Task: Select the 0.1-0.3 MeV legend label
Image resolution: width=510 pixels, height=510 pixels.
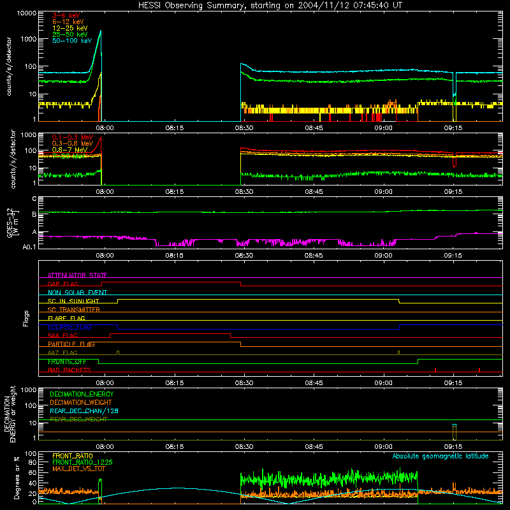Action: tap(73, 137)
